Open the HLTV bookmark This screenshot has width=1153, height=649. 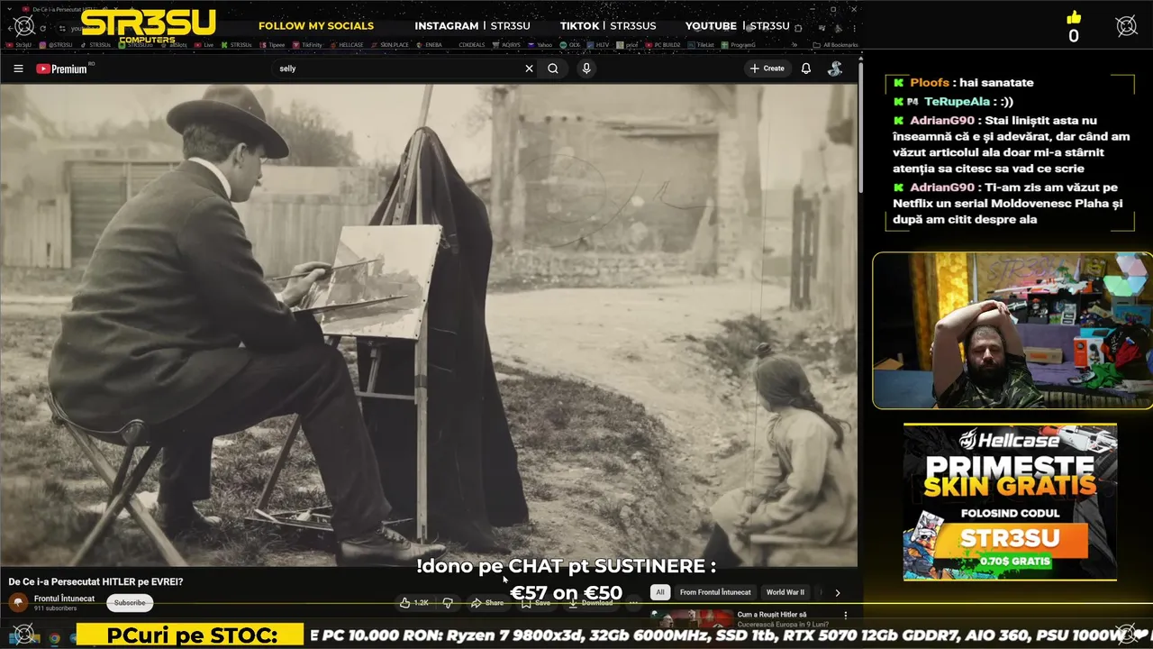coord(598,44)
